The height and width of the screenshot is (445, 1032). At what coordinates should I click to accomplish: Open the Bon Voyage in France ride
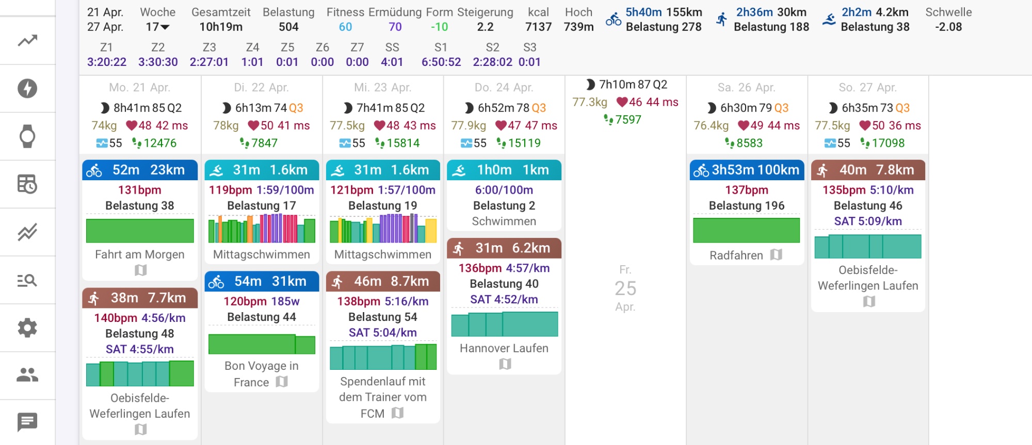[x=261, y=373]
